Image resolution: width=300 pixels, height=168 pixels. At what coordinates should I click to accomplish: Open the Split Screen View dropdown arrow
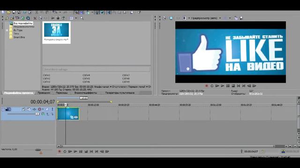(189, 18)
